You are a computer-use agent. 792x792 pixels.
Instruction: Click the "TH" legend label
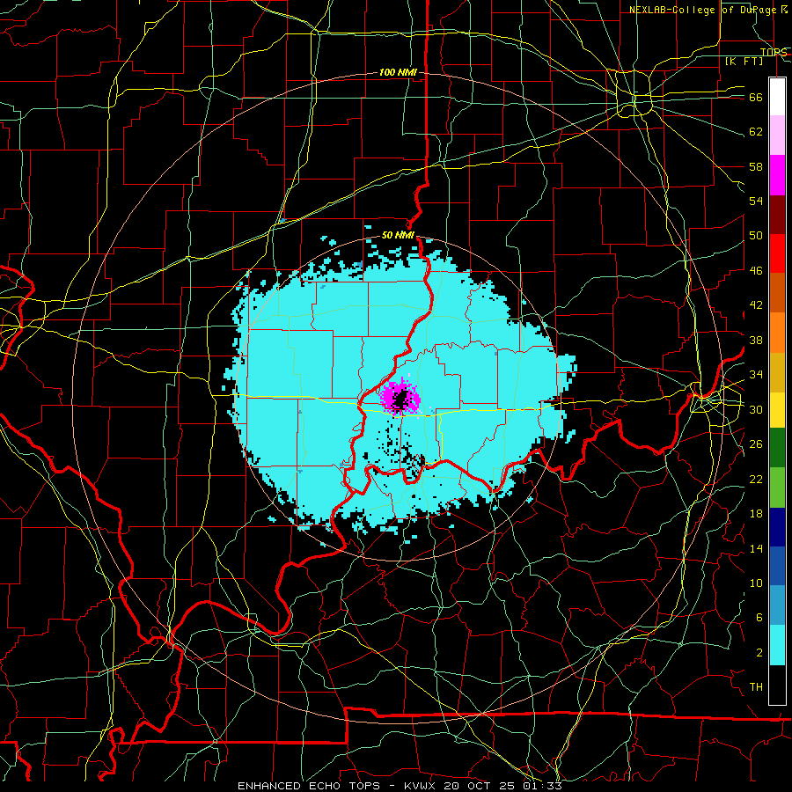(756, 687)
